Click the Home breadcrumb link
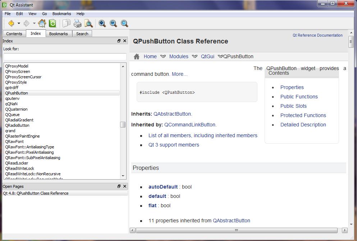 [x=150, y=56]
